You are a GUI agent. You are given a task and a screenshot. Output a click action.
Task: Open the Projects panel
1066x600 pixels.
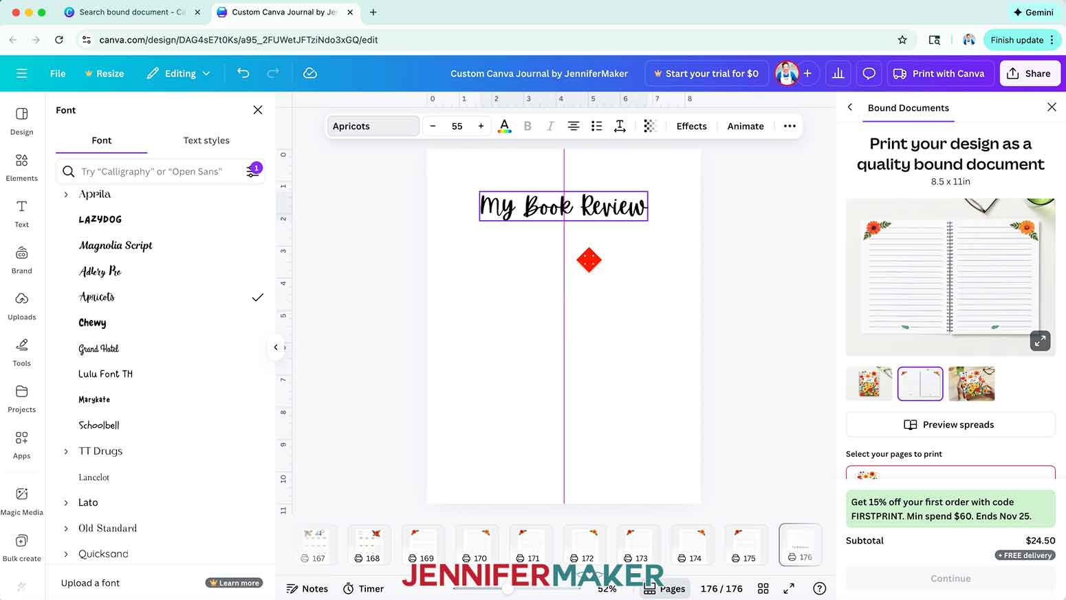21,398
